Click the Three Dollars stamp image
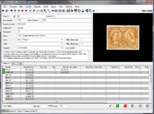The height and width of the screenshot is (114, 154). tap(123, 37)
